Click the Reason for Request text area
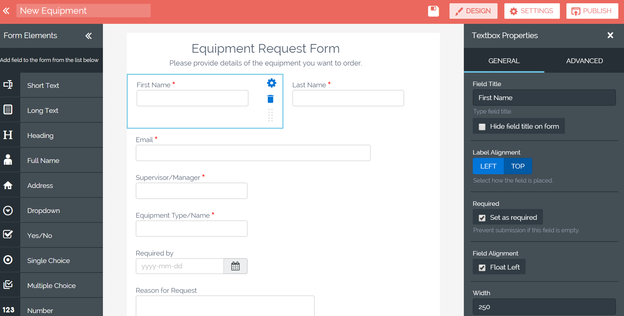 click(x=225, y=305)
